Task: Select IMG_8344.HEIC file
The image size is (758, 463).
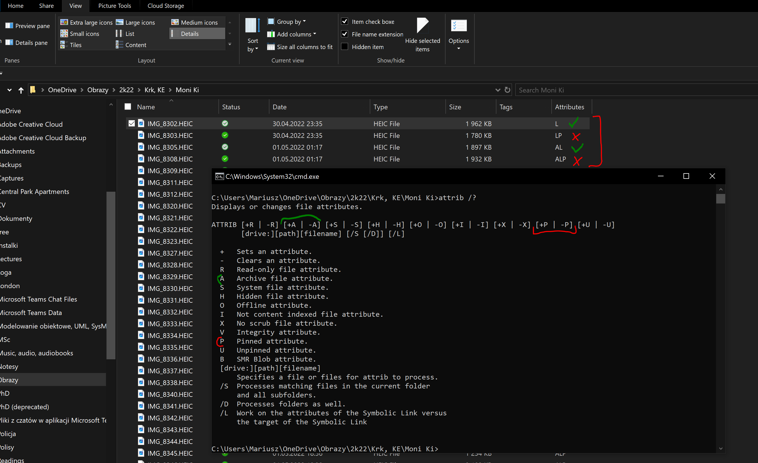Action: point(170,441)
